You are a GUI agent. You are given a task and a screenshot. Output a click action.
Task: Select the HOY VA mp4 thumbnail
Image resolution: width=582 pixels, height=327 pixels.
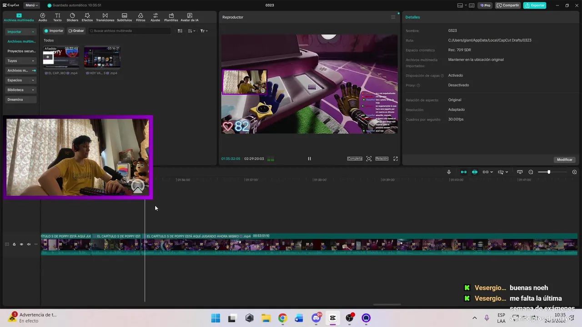(x=102, y=57)
